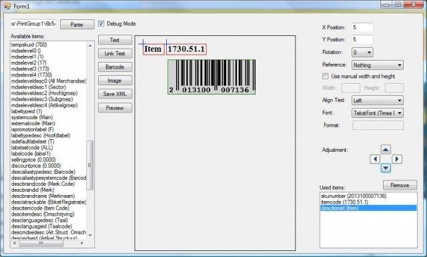Select labelcode (label1) list item

point(49,154)
